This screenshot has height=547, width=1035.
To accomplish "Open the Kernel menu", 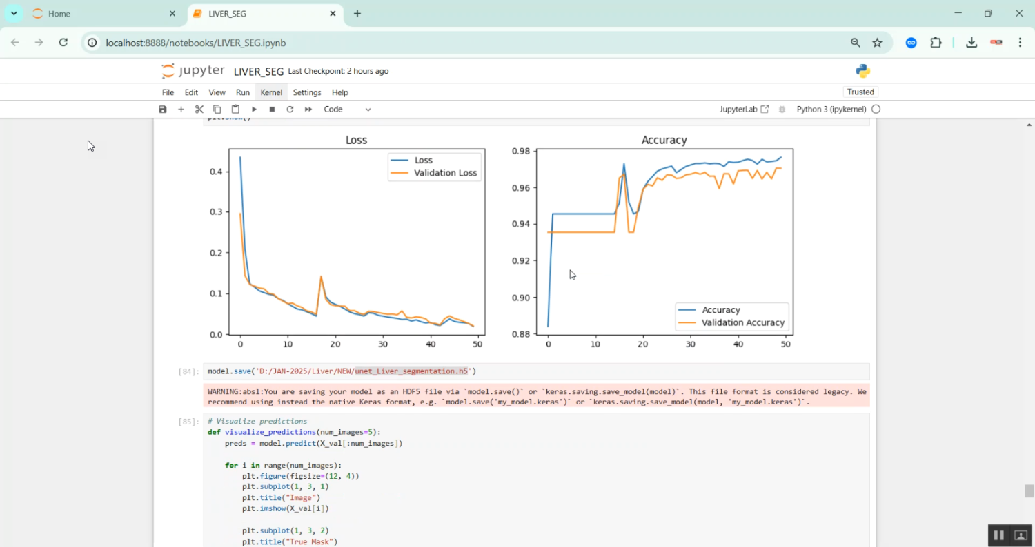I will [x=271, y=92].
